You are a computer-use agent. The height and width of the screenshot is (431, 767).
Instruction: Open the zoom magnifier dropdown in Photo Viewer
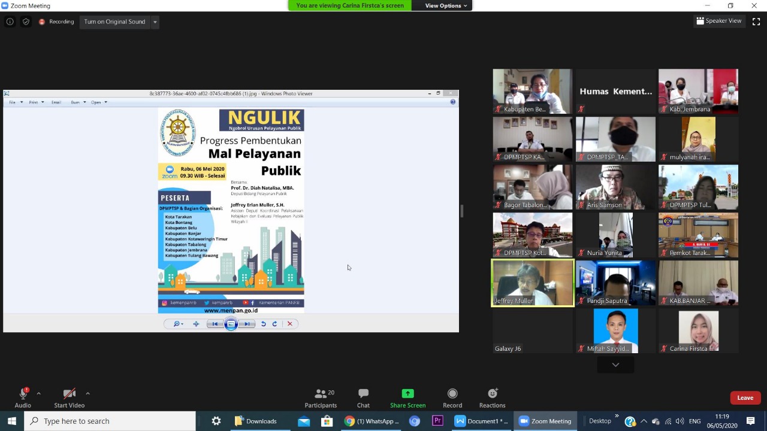point(178,324)
